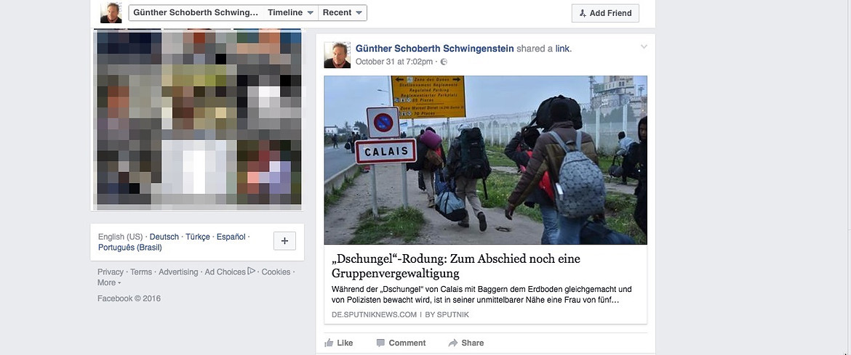Click the Ad Choices triangle icon
The image size is (851, 355).
pyautogui.click(x=251, y=272)
